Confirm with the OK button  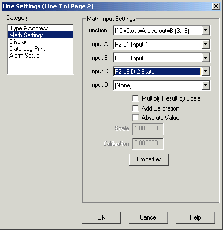tap(101, 217)
